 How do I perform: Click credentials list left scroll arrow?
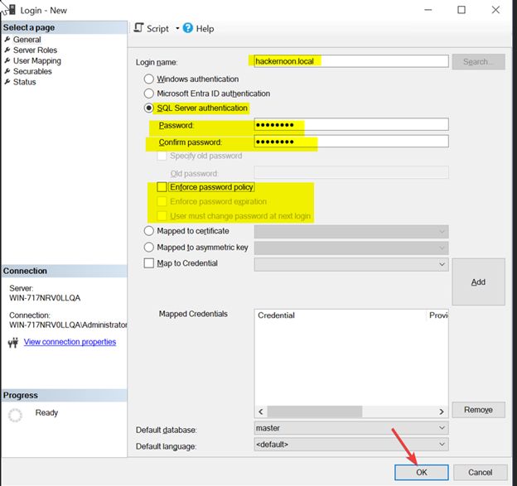pyautogui.click(x=261, y=411)
